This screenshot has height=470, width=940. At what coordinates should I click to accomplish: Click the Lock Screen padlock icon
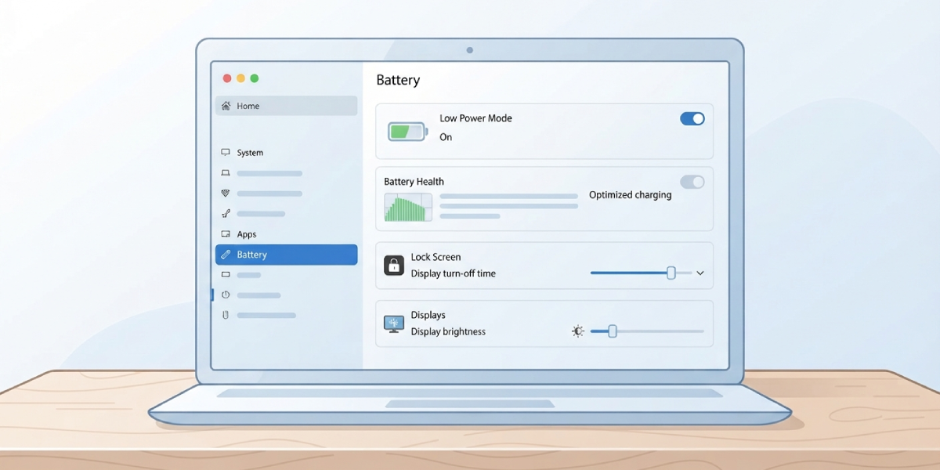click(394, 265)
